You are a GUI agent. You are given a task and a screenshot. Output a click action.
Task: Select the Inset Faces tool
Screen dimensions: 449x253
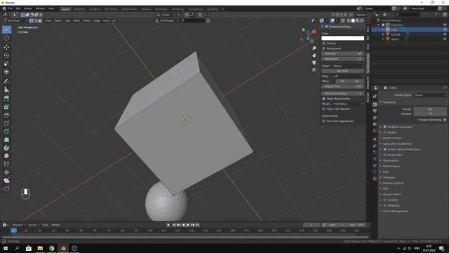click(x=6, y=107)
